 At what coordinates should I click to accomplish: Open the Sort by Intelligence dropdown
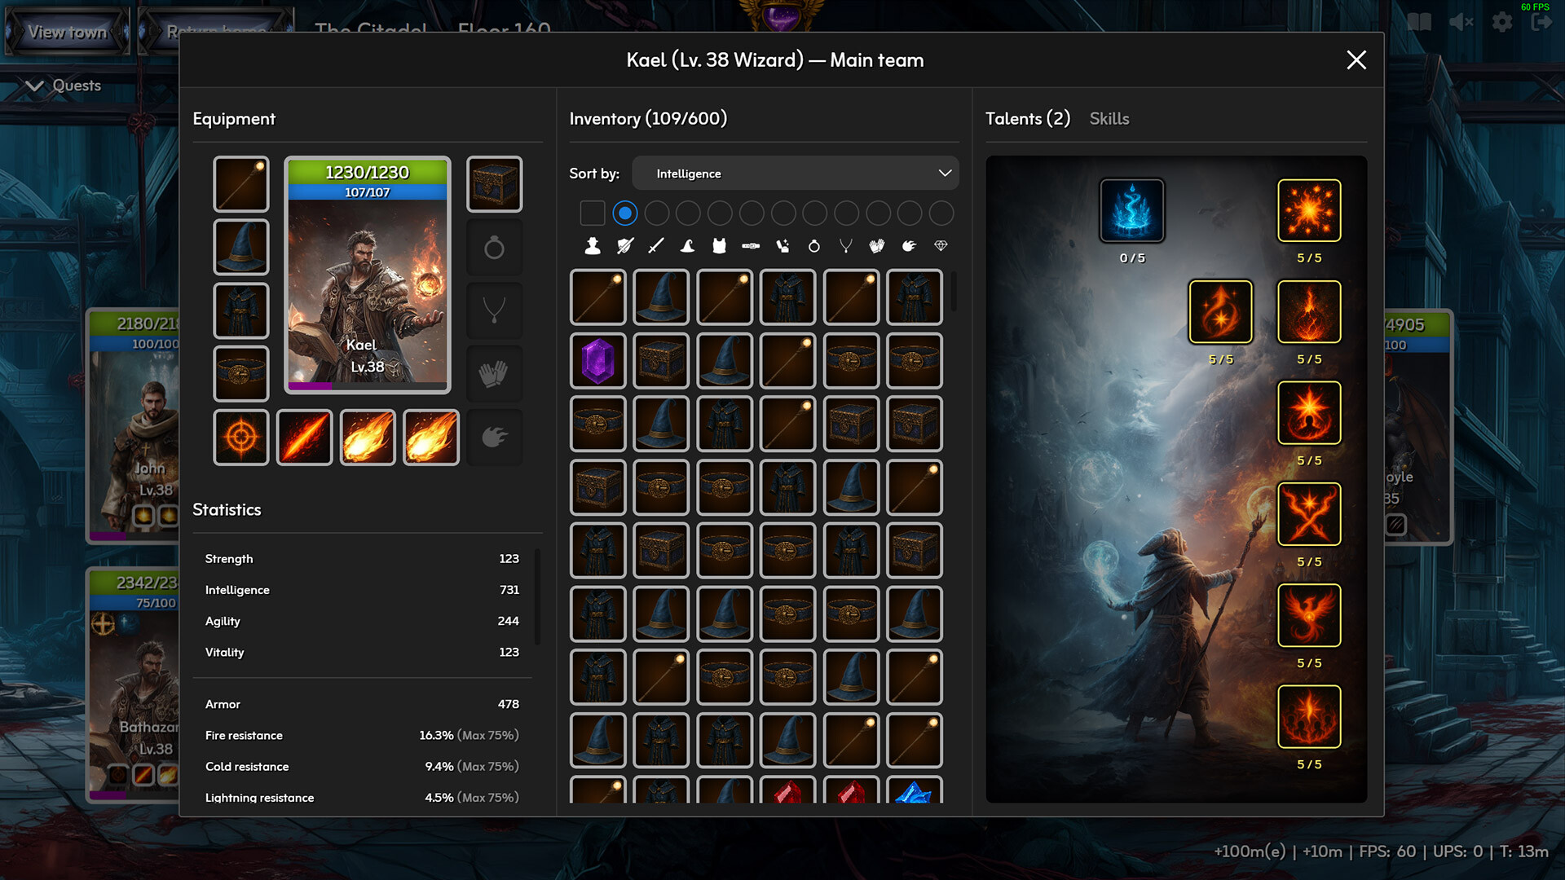point(795,173)
